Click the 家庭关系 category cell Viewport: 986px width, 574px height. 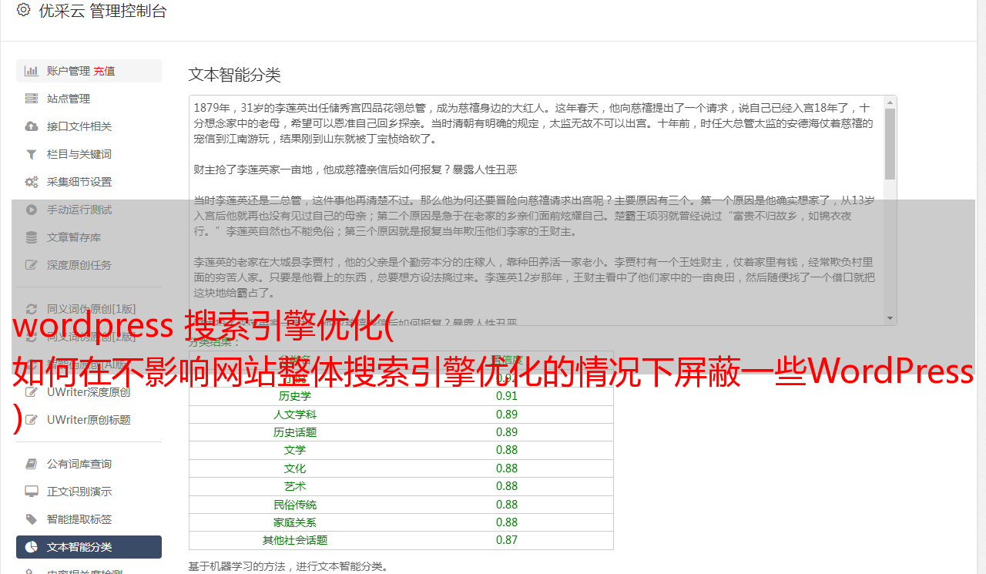295,522
